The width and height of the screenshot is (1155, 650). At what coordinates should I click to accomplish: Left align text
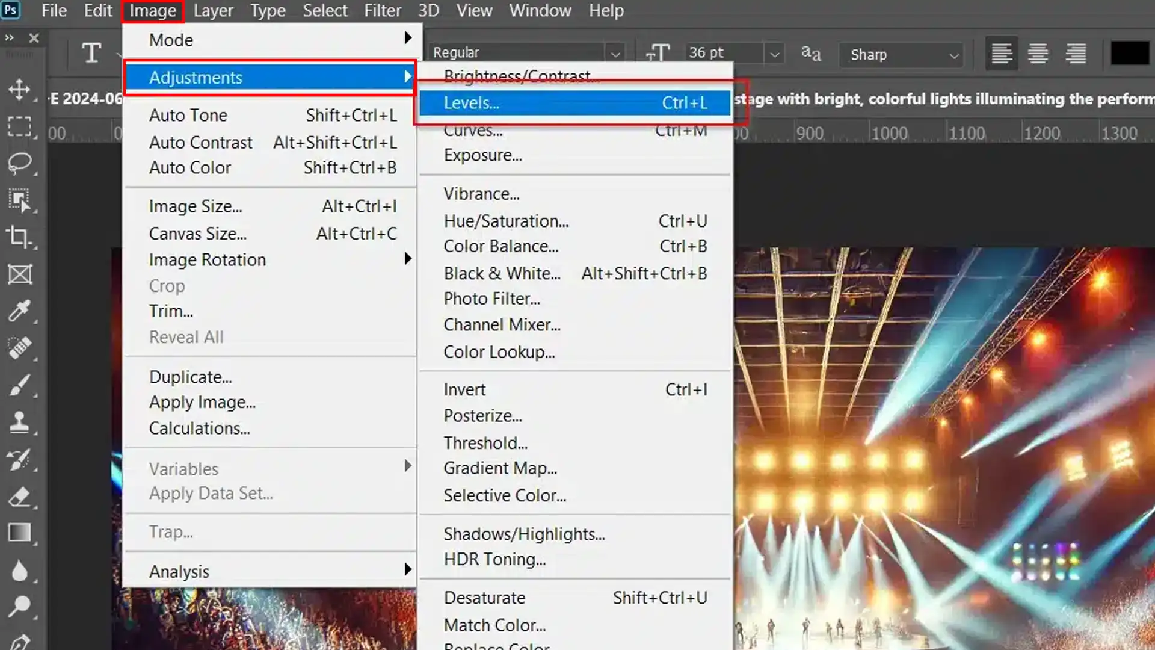(1002, 54)
